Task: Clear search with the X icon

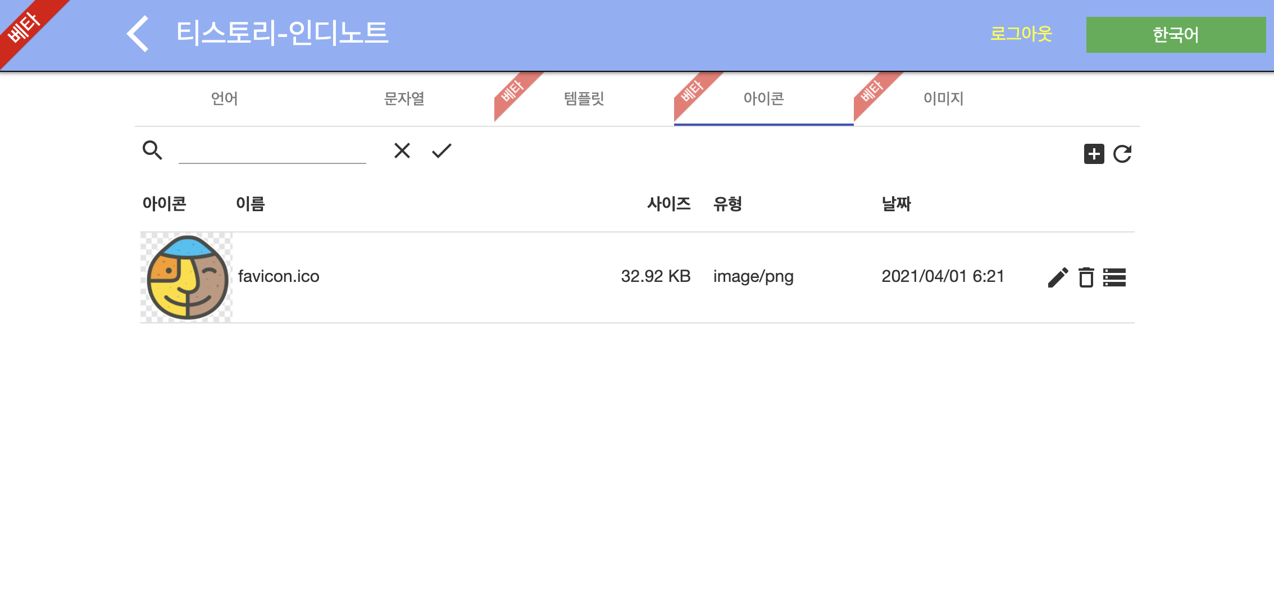Action: click(x=402, y=151)
